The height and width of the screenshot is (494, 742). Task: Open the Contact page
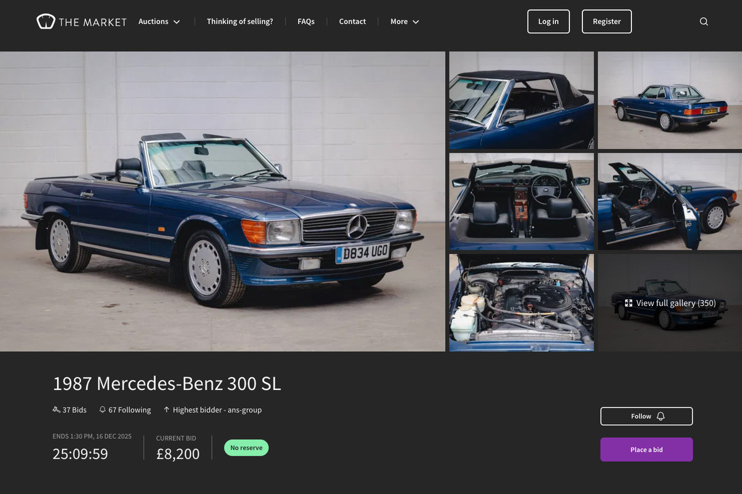point(352,22)
